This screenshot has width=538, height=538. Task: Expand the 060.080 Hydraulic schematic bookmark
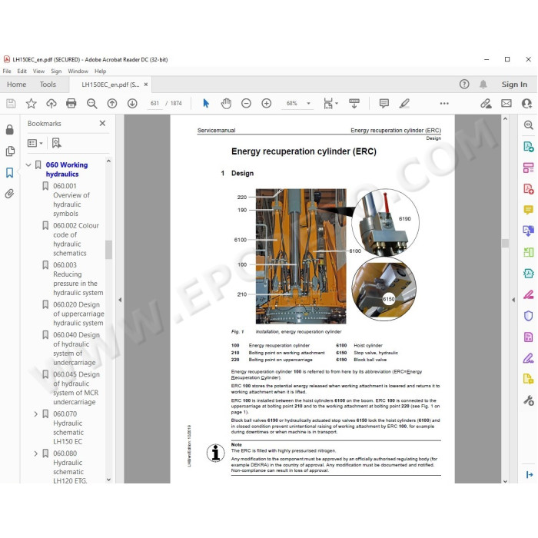click(x=35, y=453)
